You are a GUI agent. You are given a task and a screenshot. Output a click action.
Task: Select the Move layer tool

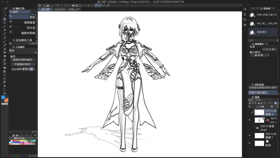(5, 23)
